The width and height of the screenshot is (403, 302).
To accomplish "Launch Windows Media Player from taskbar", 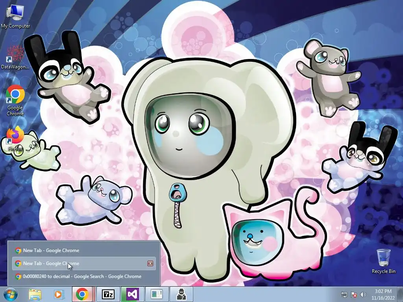I will 59,294.
